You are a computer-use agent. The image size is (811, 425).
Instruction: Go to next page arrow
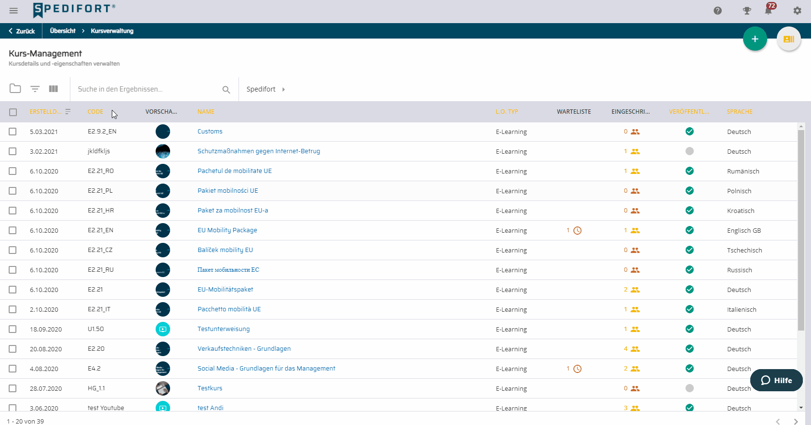[796, 422]
